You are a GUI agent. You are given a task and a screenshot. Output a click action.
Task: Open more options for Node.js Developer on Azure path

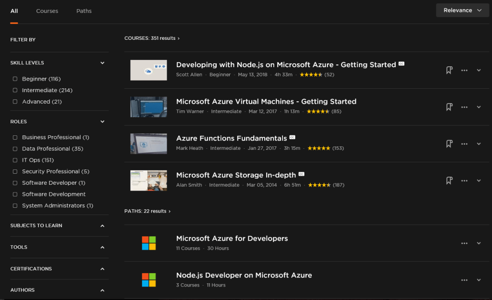(x=465, y=280)
